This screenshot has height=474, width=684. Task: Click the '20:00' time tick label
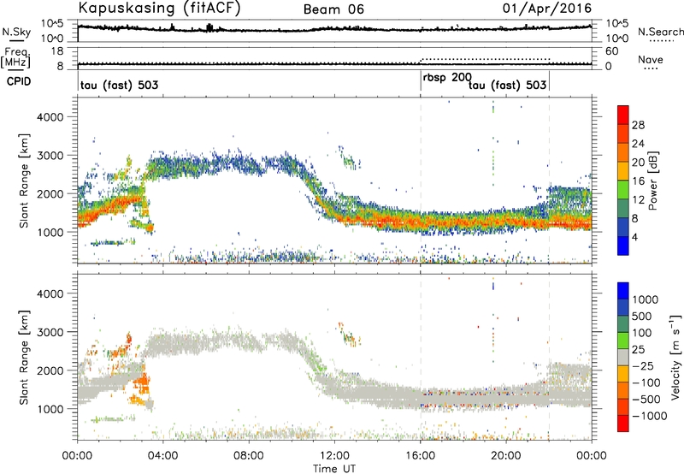click(x=506, y=456)
